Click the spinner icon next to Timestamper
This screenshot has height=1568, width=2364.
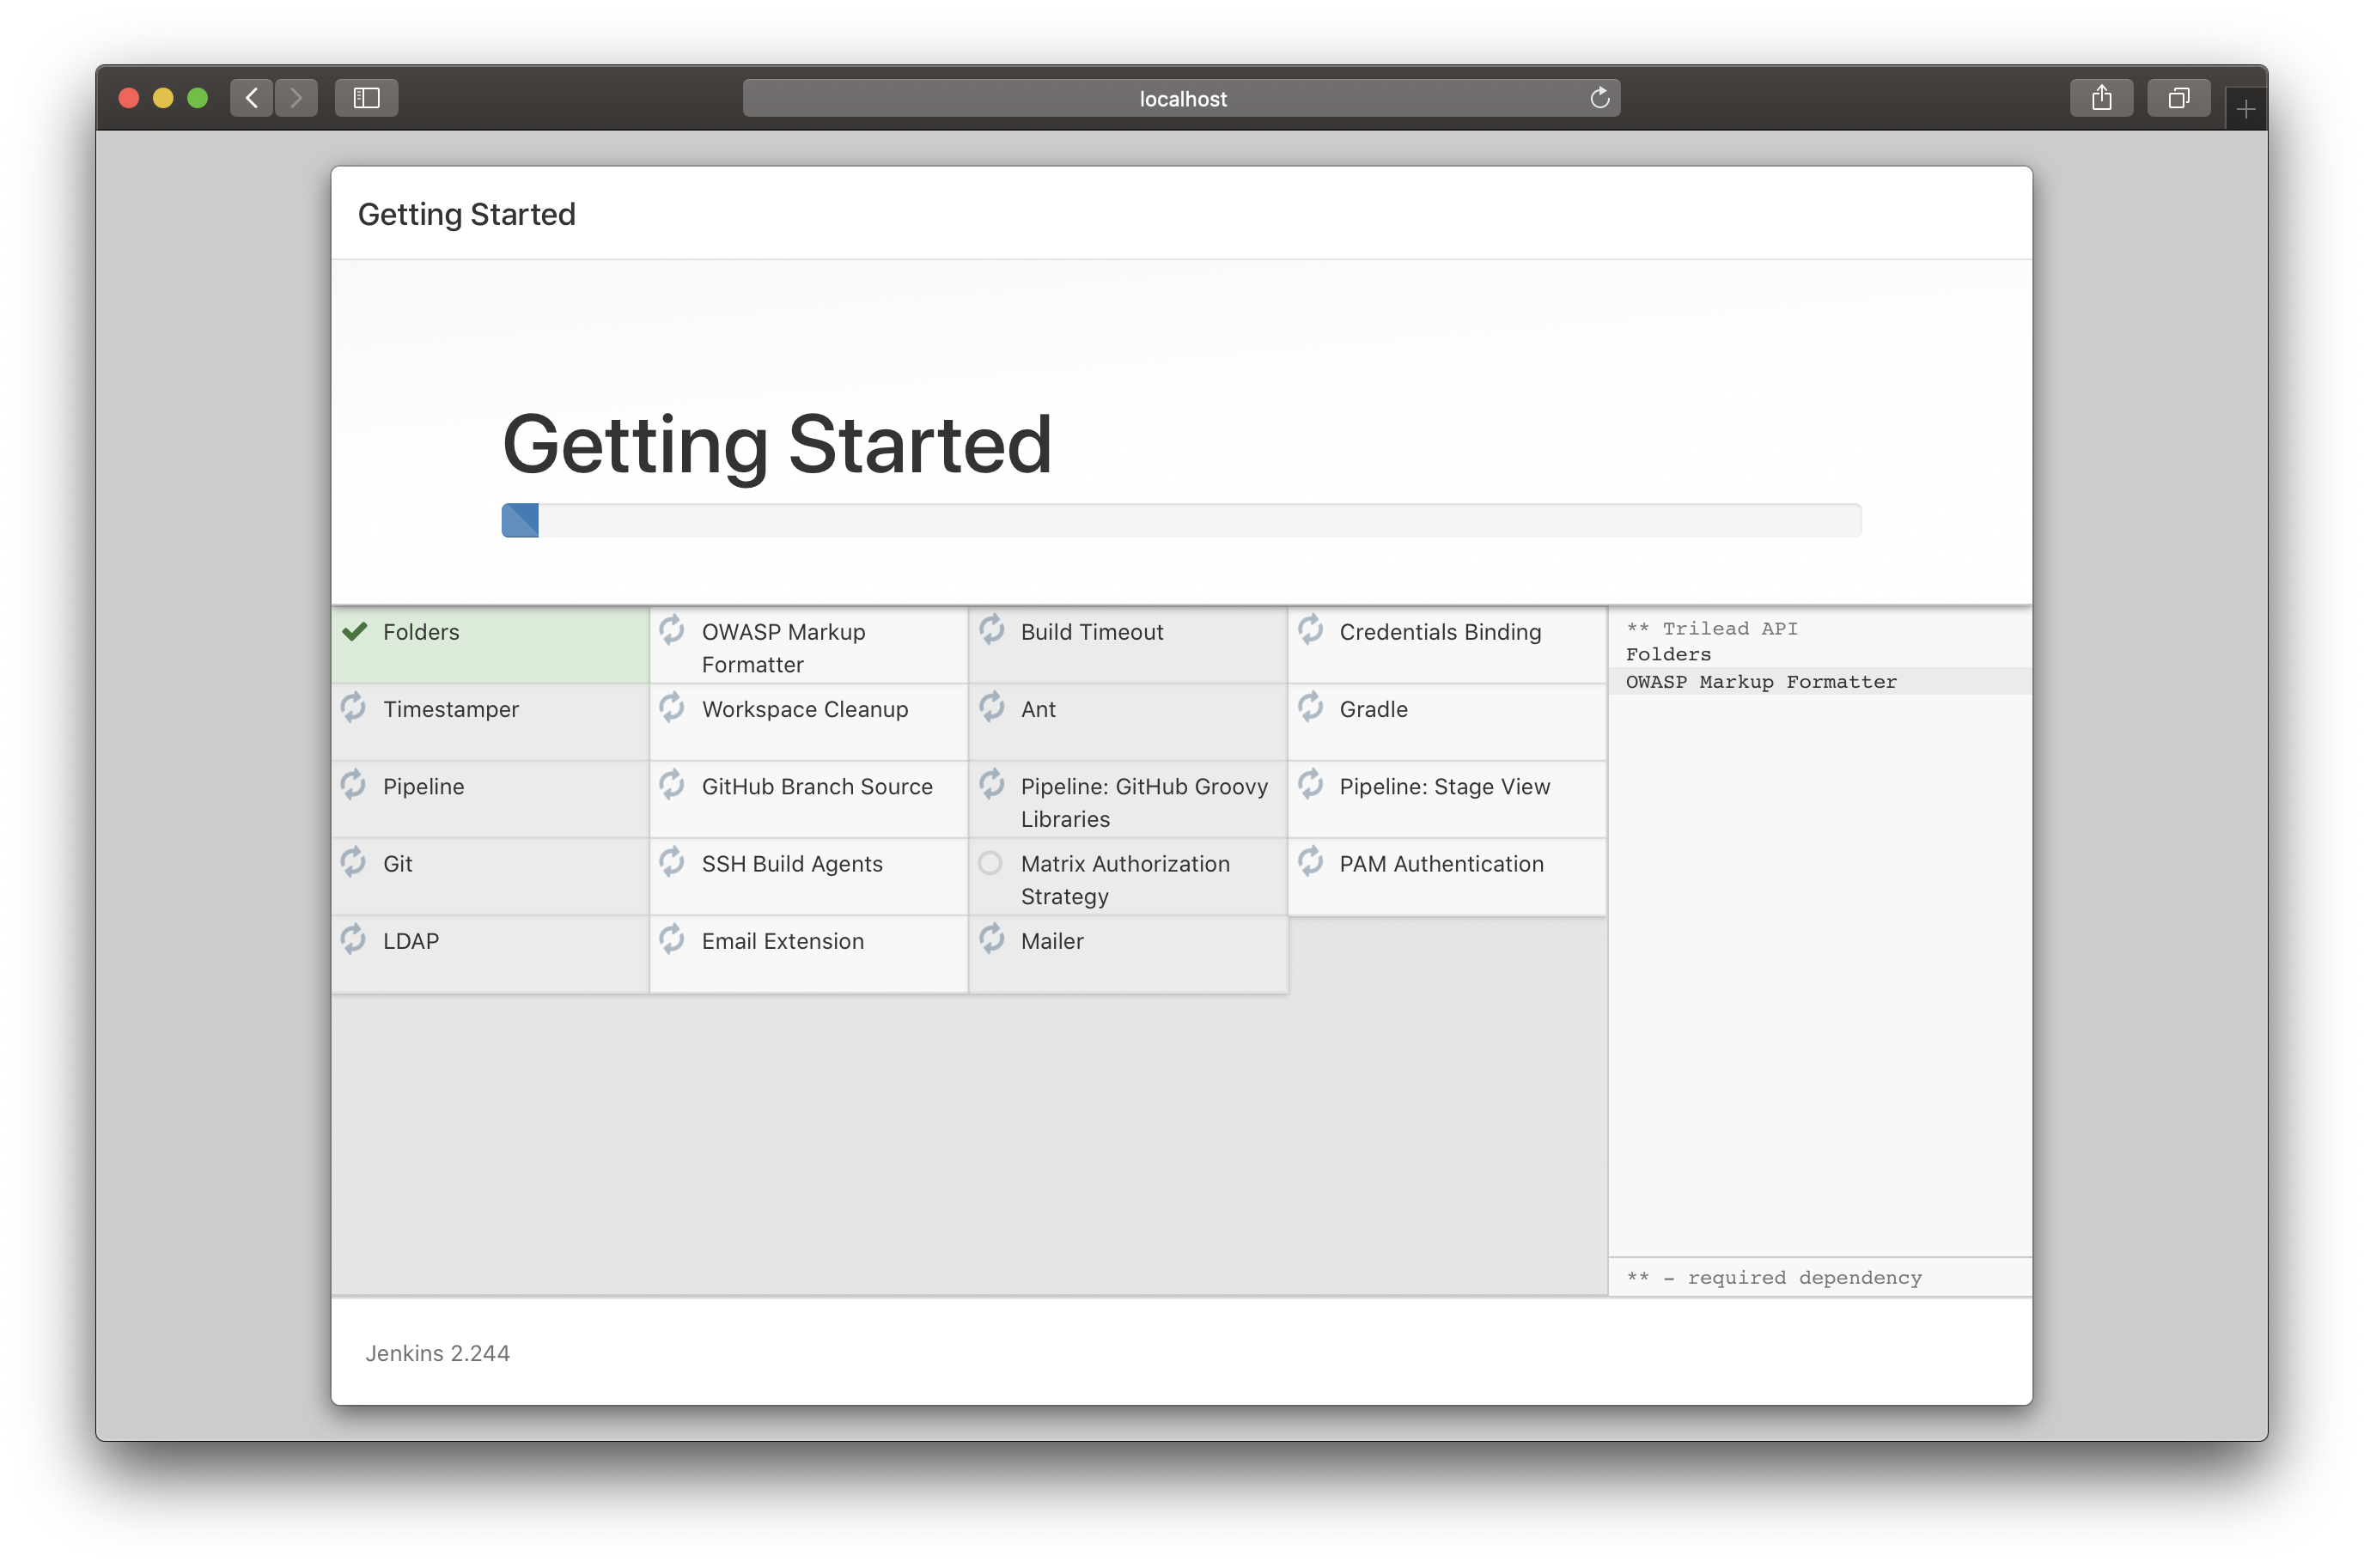[x=353, y=707]
